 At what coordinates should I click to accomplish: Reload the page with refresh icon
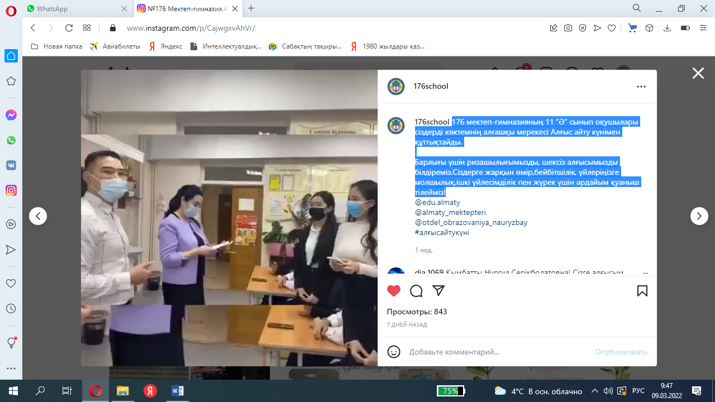point(69,28)
